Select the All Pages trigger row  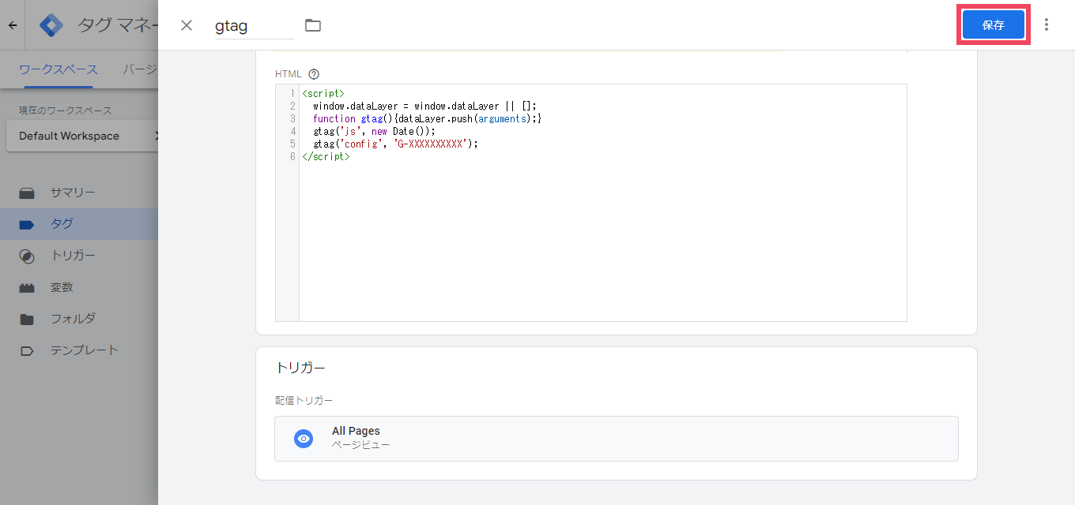(x=616, y=439)
